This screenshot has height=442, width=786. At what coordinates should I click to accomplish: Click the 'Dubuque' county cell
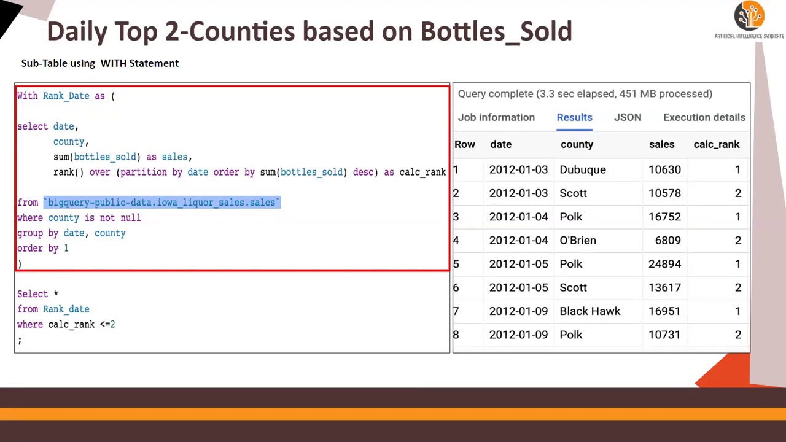tap(582, 169)
